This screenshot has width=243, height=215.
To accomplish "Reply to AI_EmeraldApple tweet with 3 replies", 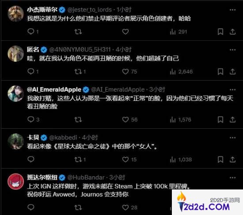I will pos(33,119).
